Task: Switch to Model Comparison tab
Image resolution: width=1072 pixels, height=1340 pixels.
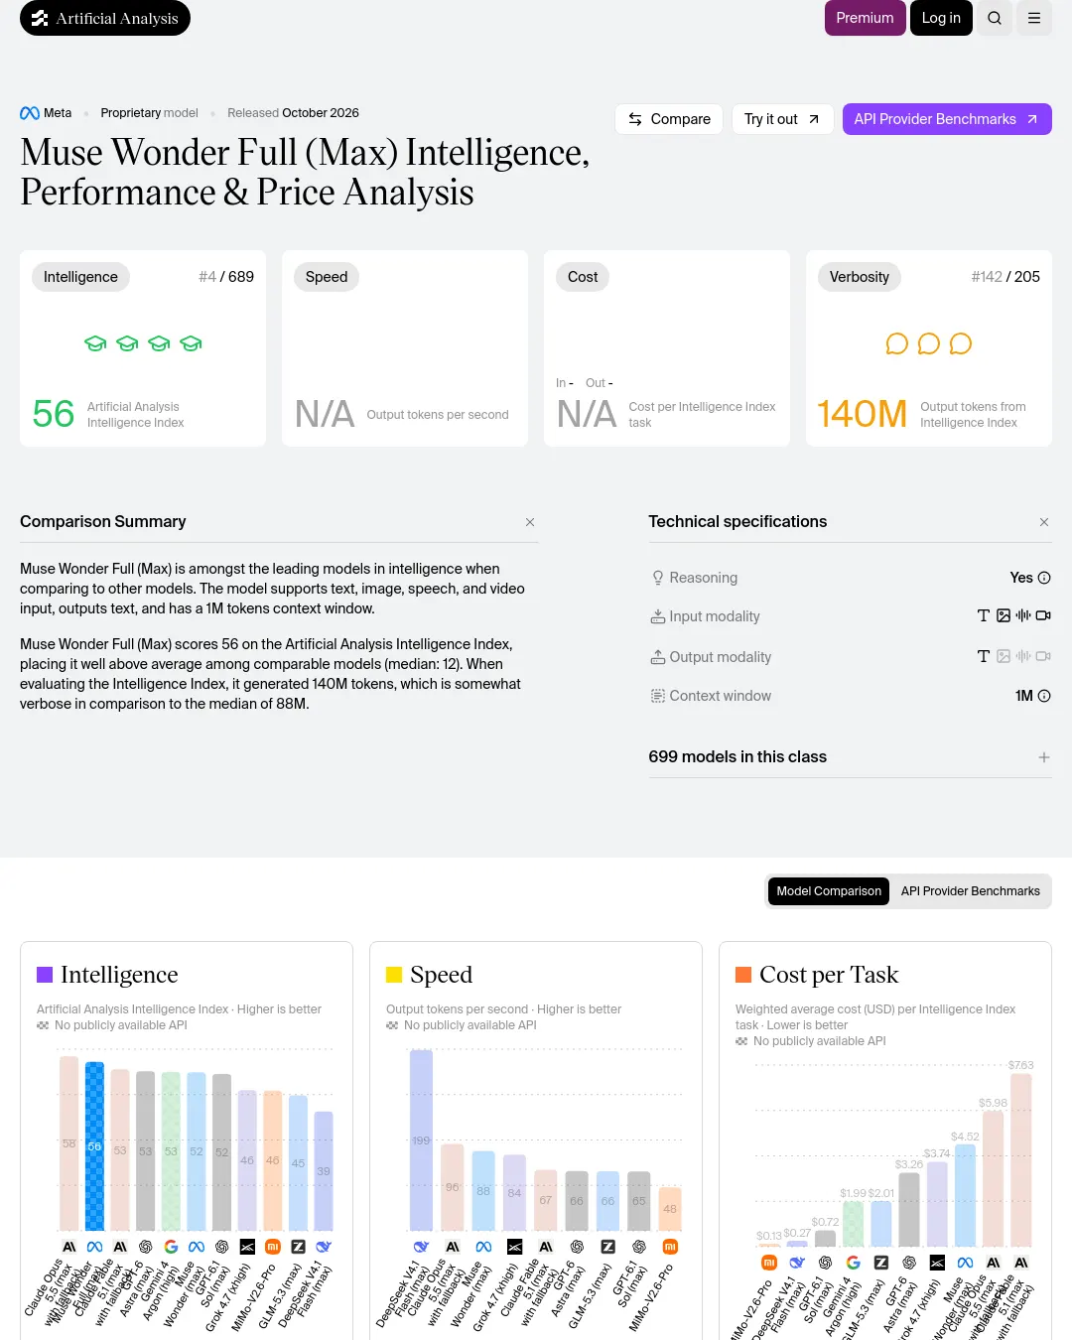Action: [829, 891]
